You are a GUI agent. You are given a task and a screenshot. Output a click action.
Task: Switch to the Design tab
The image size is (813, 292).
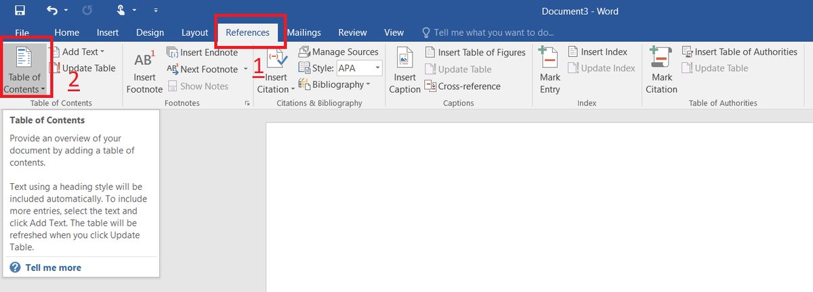point(150,32)
